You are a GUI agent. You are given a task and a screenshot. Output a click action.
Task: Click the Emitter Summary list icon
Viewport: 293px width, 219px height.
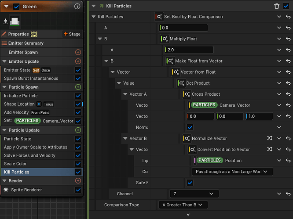[x=4, y=43]
